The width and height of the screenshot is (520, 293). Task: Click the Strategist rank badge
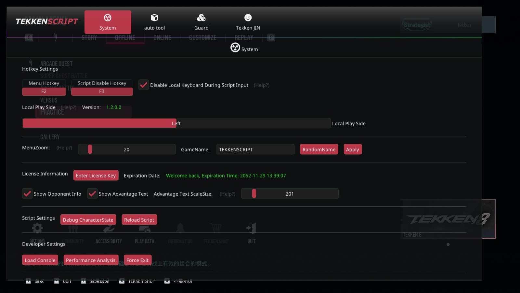click(x=417, y=25)
